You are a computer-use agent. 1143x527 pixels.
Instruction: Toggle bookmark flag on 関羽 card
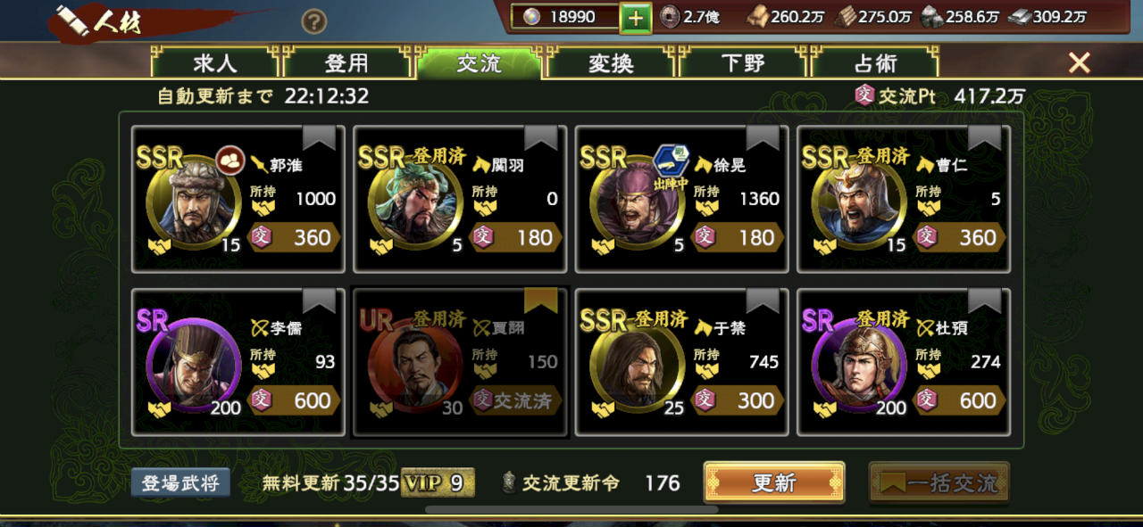(540, 137)
